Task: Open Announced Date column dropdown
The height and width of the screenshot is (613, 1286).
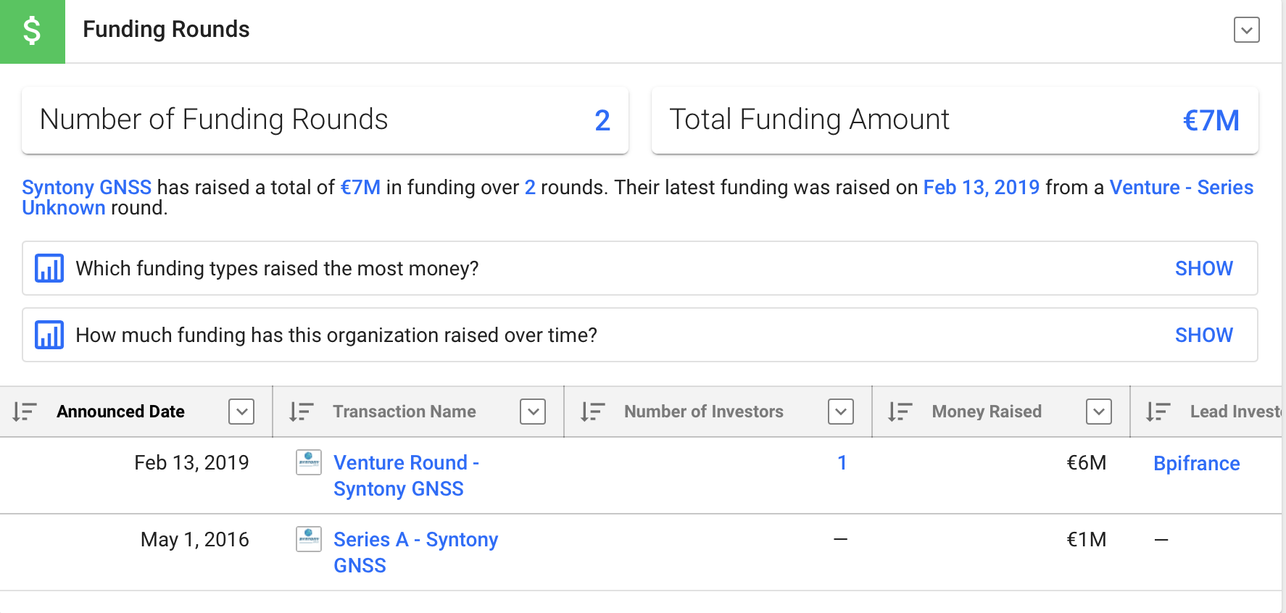Action: (x=241, y=412)
